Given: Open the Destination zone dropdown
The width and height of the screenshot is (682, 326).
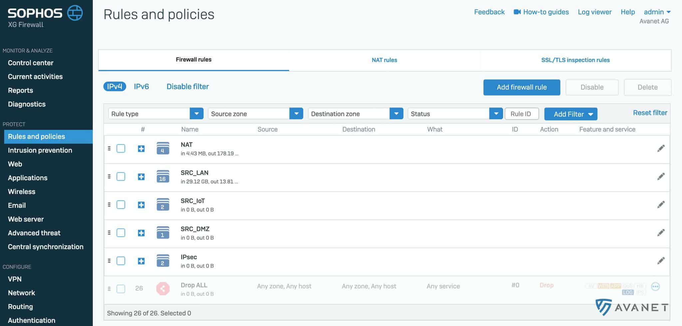Looking at the screenshot, I should (x=396, y=114).
